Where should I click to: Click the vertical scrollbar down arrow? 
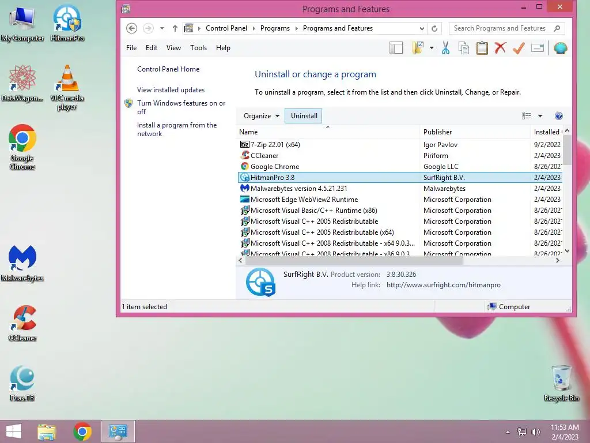567,251
